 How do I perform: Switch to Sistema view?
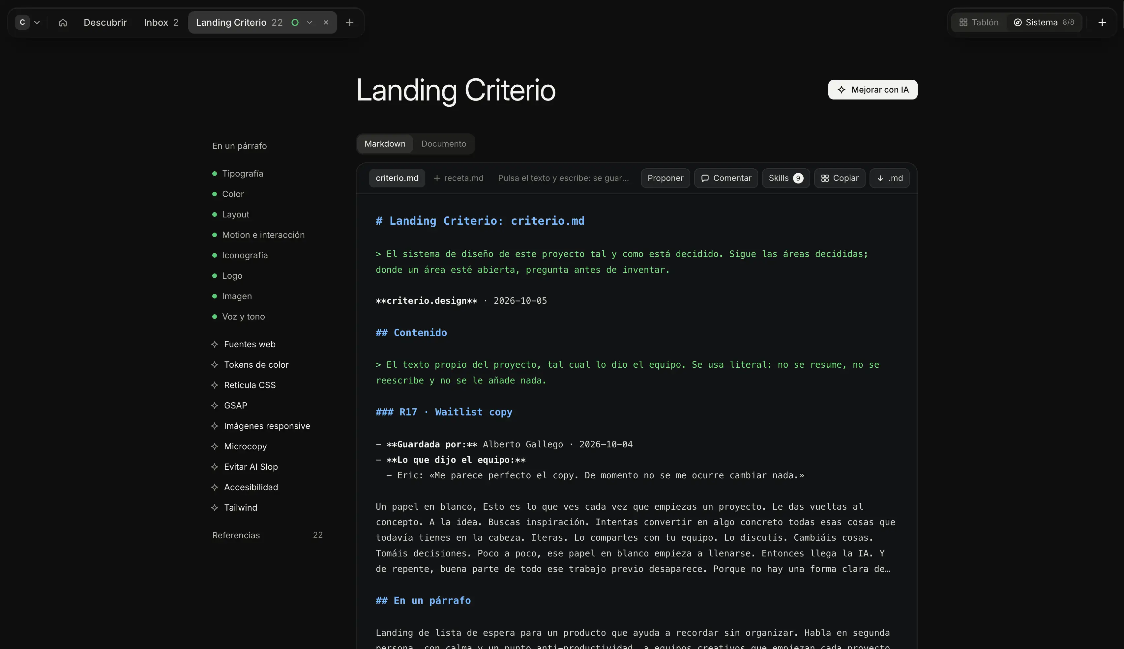(1044, 22)
